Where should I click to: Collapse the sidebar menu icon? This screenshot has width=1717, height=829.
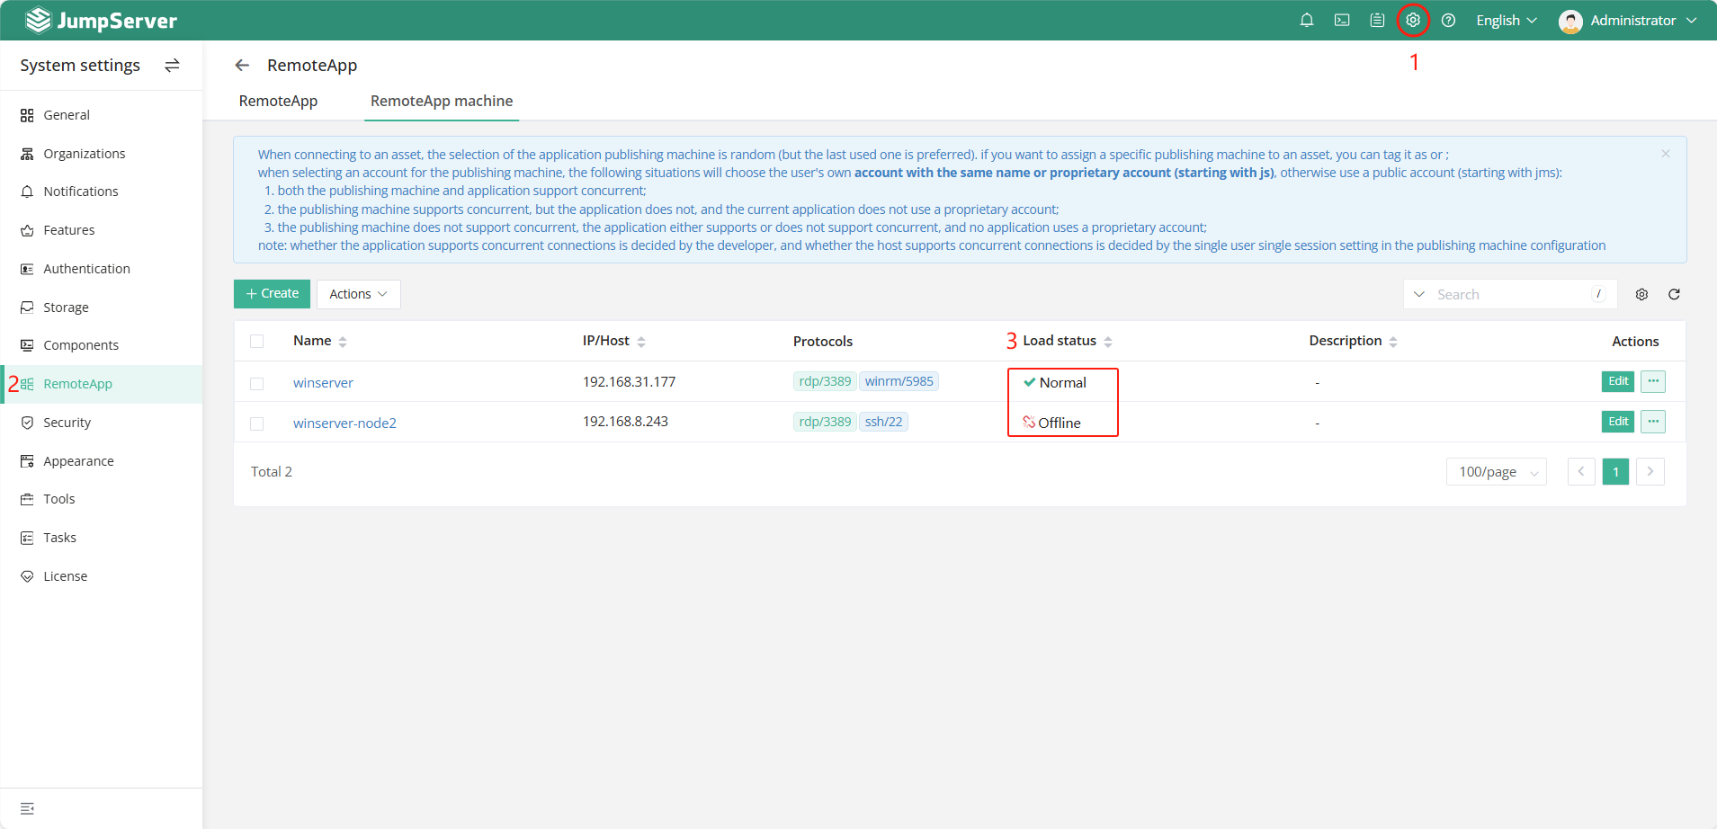click(27, 808)
